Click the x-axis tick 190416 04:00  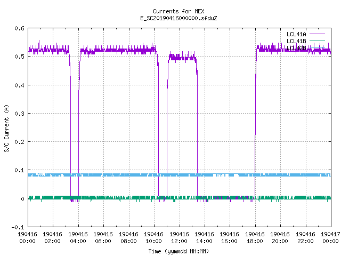[78, 238]
